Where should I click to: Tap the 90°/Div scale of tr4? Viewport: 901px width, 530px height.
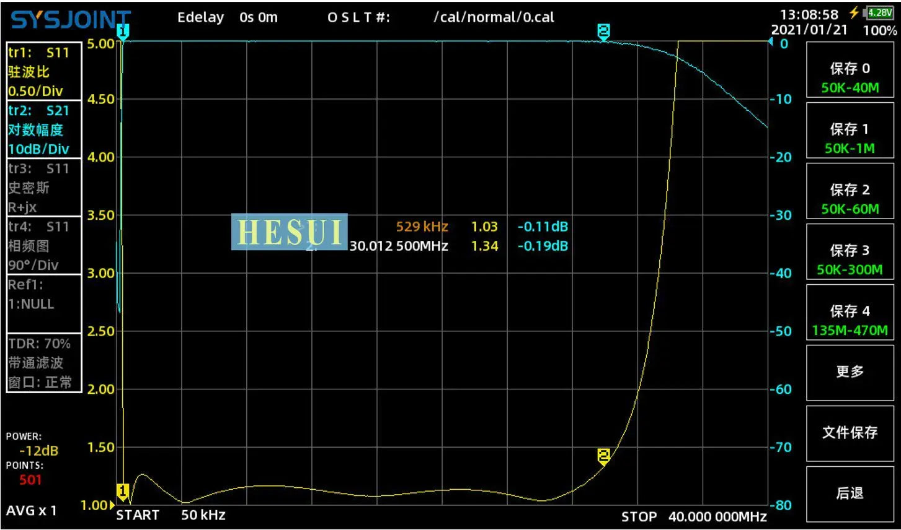coord(33,265)
